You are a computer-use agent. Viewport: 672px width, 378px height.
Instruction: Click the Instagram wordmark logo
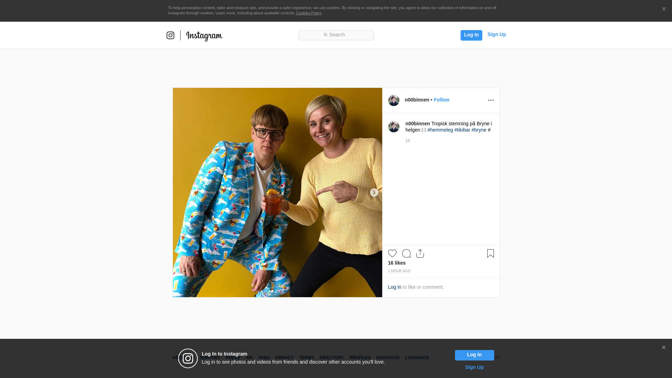[204, 36]
